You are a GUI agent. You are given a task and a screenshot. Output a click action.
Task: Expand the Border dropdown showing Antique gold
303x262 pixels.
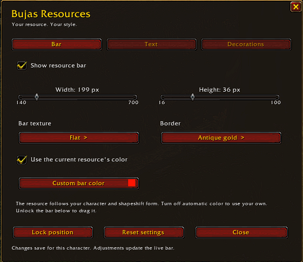pos(221,138)
